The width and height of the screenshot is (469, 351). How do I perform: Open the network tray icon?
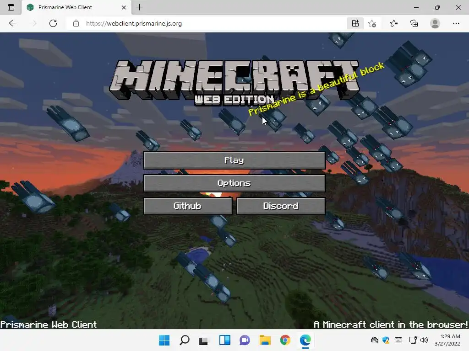pos(413,340)
